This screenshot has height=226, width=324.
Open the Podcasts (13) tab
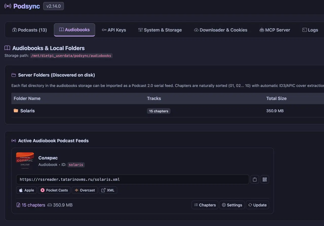30,30
